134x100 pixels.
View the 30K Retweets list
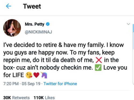(x=16, y=98)
